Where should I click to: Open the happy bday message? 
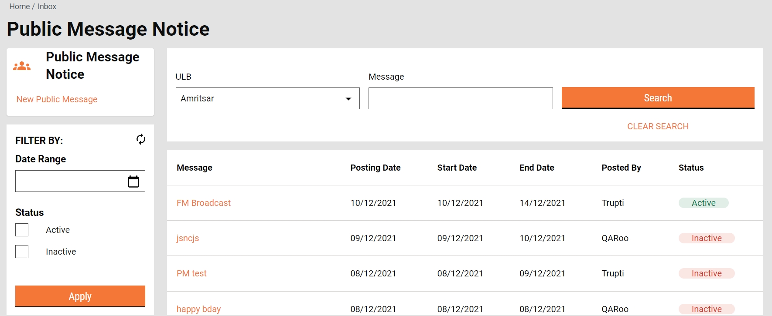tap(198, 309)
